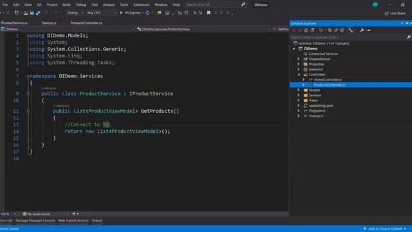The height and width of the screenshot is (232, 412).
Task: Click the Search Solution Explorer input field
Action: [348, 37]
